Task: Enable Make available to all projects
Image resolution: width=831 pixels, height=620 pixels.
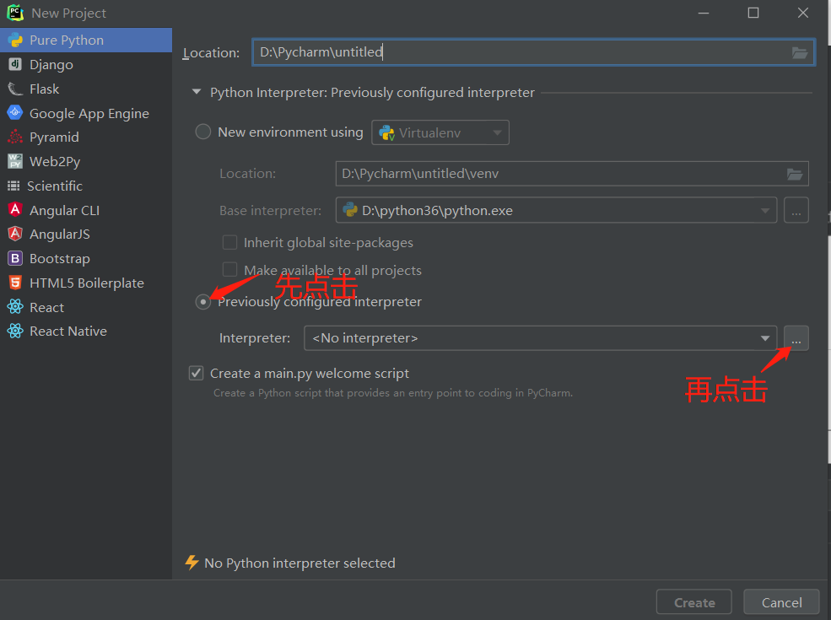Action: (229, 270)
